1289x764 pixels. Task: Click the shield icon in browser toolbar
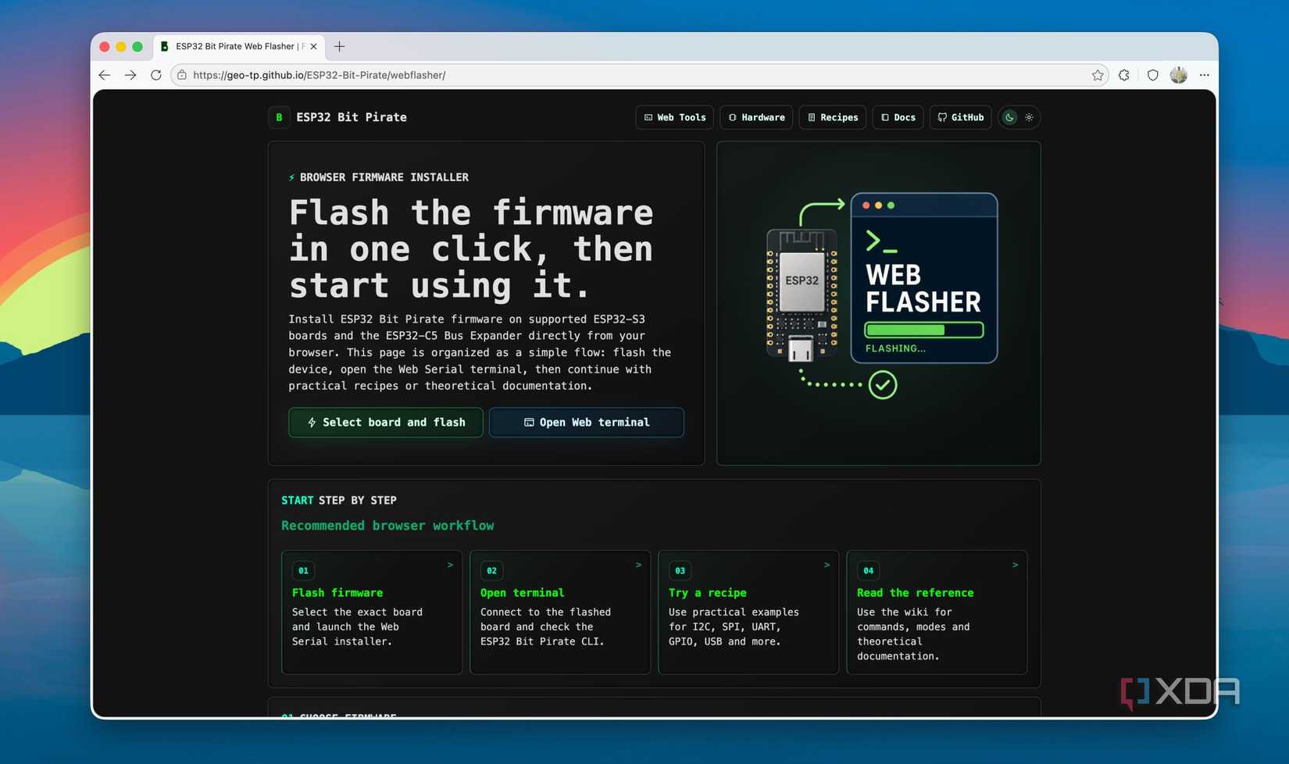1152,75
